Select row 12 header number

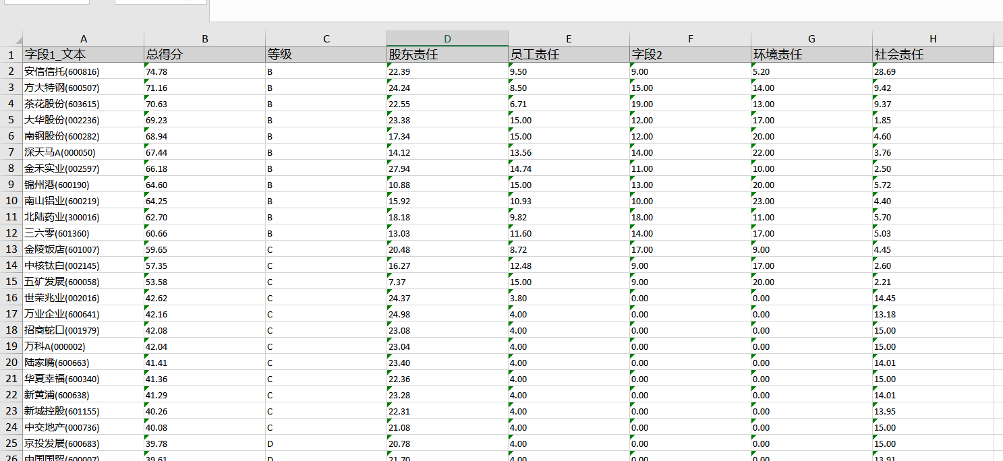tap(11, 233)
